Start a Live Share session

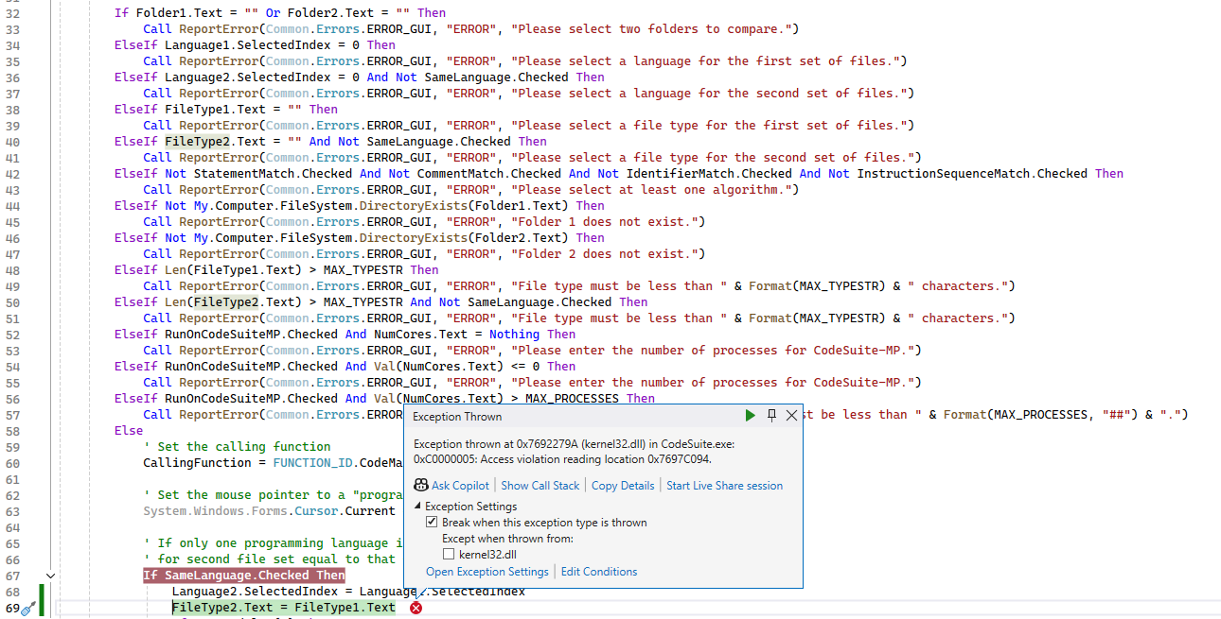724,485
